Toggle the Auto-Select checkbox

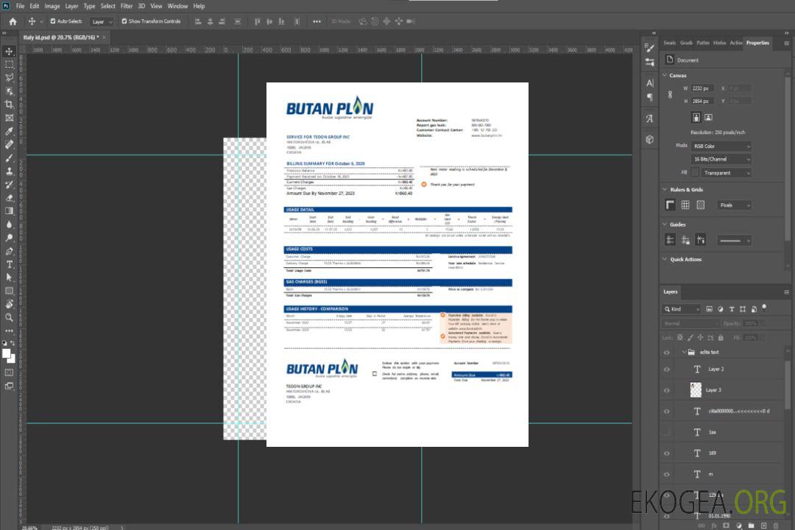(x=53, y=21)
